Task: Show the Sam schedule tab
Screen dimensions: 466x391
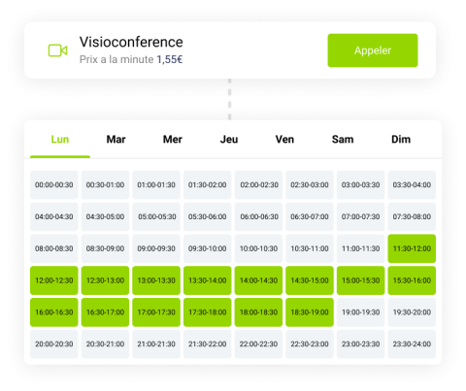Action: point(343,140)
